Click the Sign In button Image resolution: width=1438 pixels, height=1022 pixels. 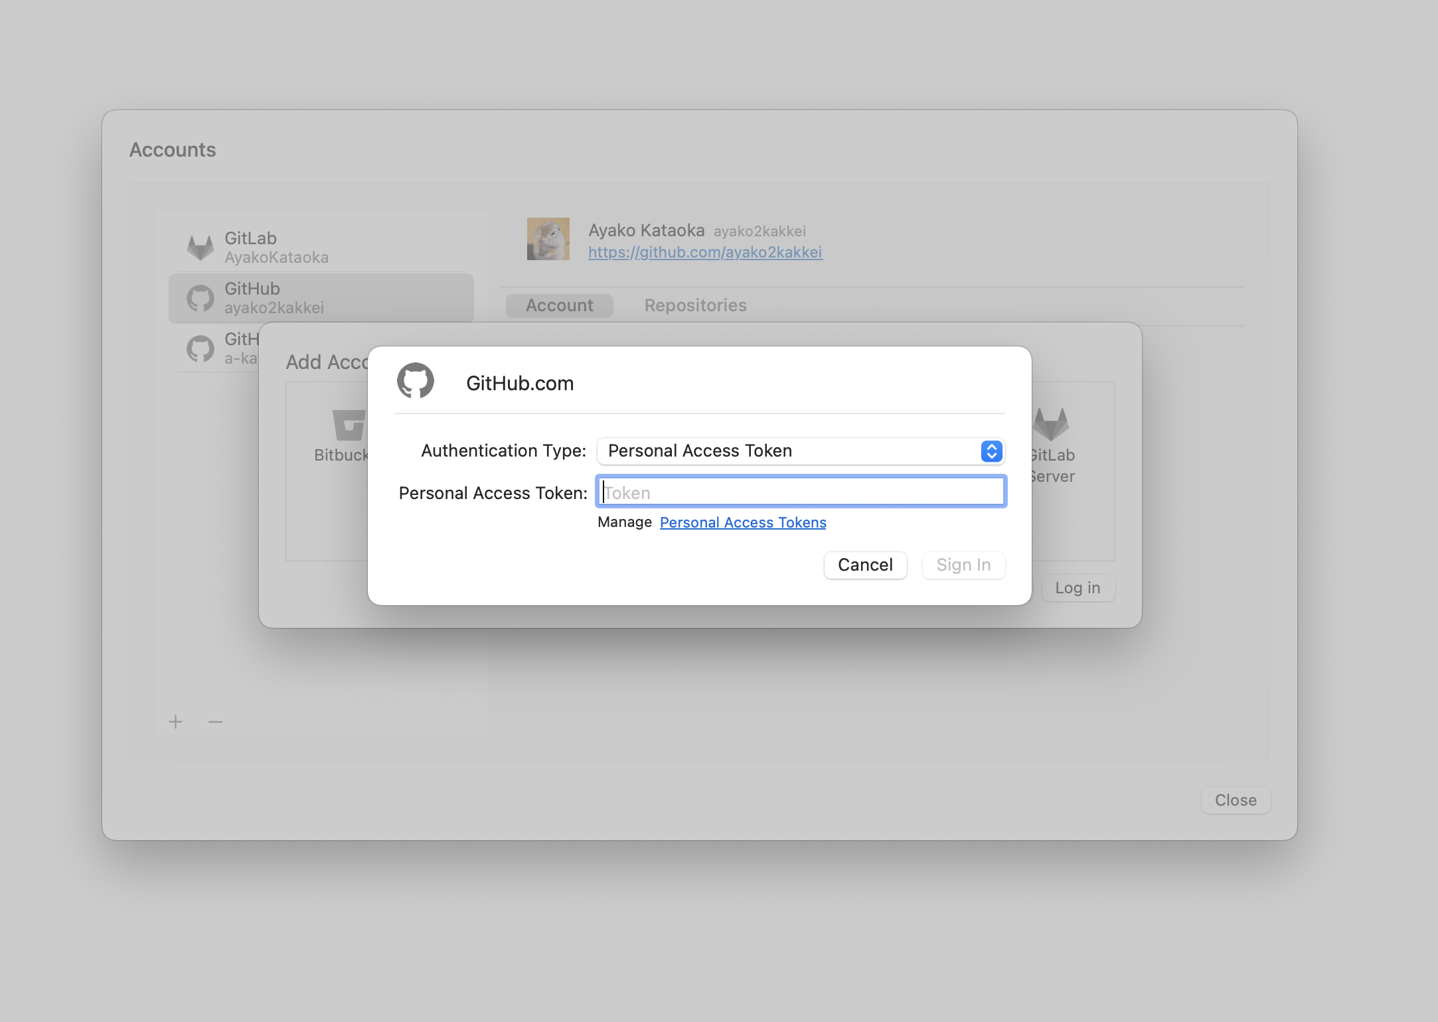click(963, 565)
